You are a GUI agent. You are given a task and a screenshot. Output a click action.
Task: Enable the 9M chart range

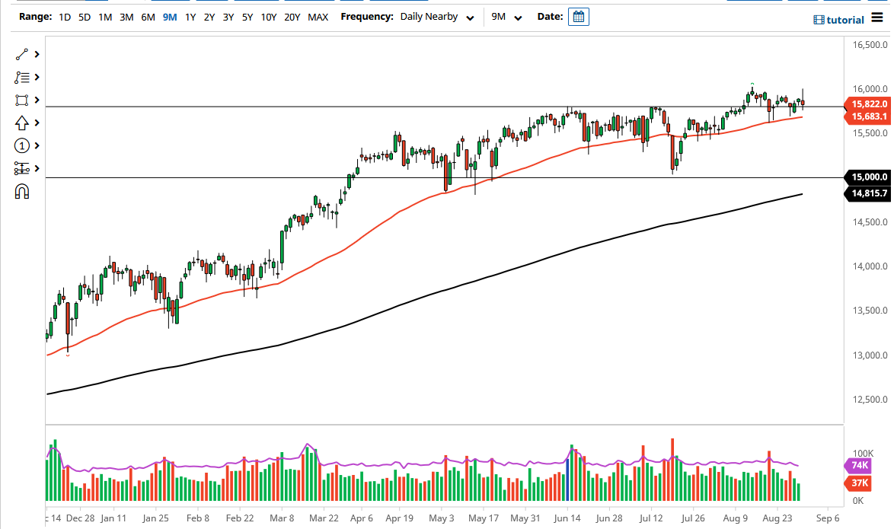point(170,16)
